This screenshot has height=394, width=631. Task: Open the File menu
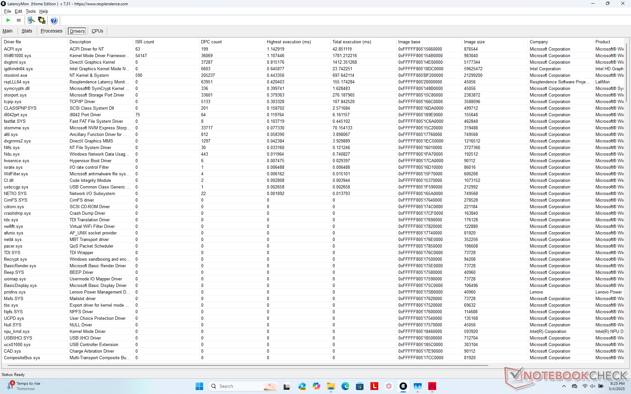click(x=7, y=11)
